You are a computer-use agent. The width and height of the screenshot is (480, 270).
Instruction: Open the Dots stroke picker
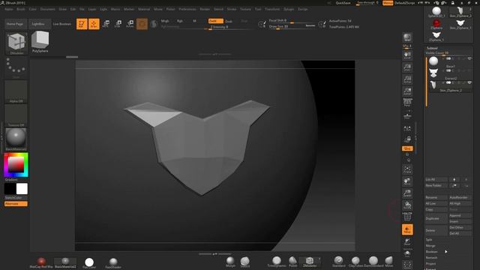click(x=16, y=67)
